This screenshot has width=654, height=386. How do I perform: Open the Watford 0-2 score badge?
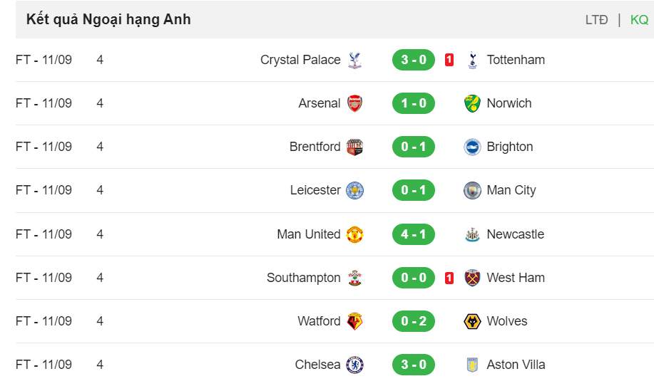tap(414, 321)
